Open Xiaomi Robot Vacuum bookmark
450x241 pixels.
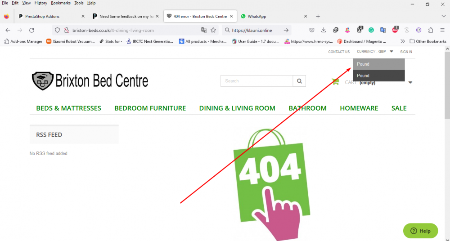click(x=70, y=41)
